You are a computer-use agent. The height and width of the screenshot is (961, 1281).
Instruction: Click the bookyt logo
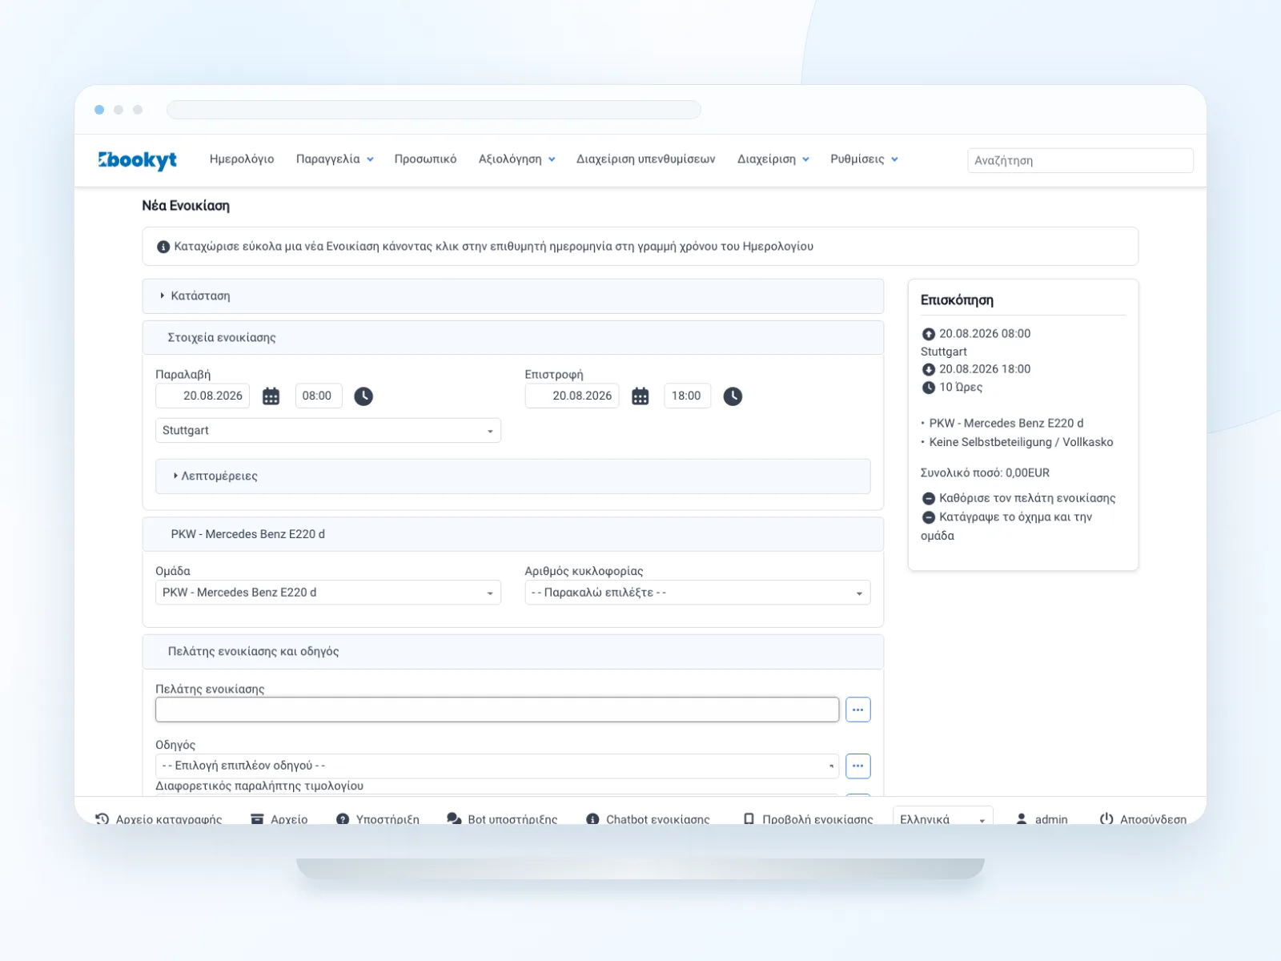pos(138,160)
